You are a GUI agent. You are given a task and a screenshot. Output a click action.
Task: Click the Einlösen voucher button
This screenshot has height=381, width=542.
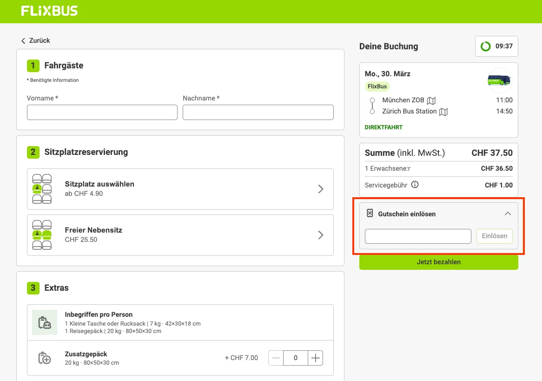tap(494, 236)
